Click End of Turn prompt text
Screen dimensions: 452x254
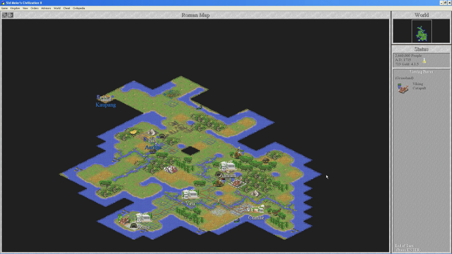point(408,248)
